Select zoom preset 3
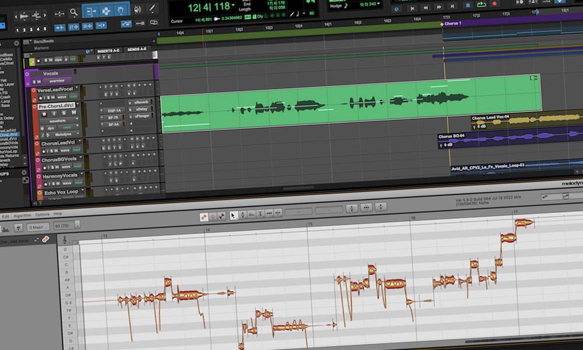583x350 pixels. pyautogui.click(x=31, y=29)
